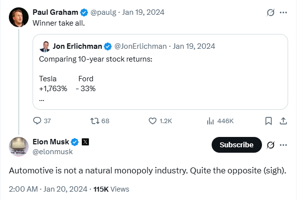The height and width of the screenshot is (200, 297).
Task: Open Paul Graham's profile picture
Action: point(19,17)
